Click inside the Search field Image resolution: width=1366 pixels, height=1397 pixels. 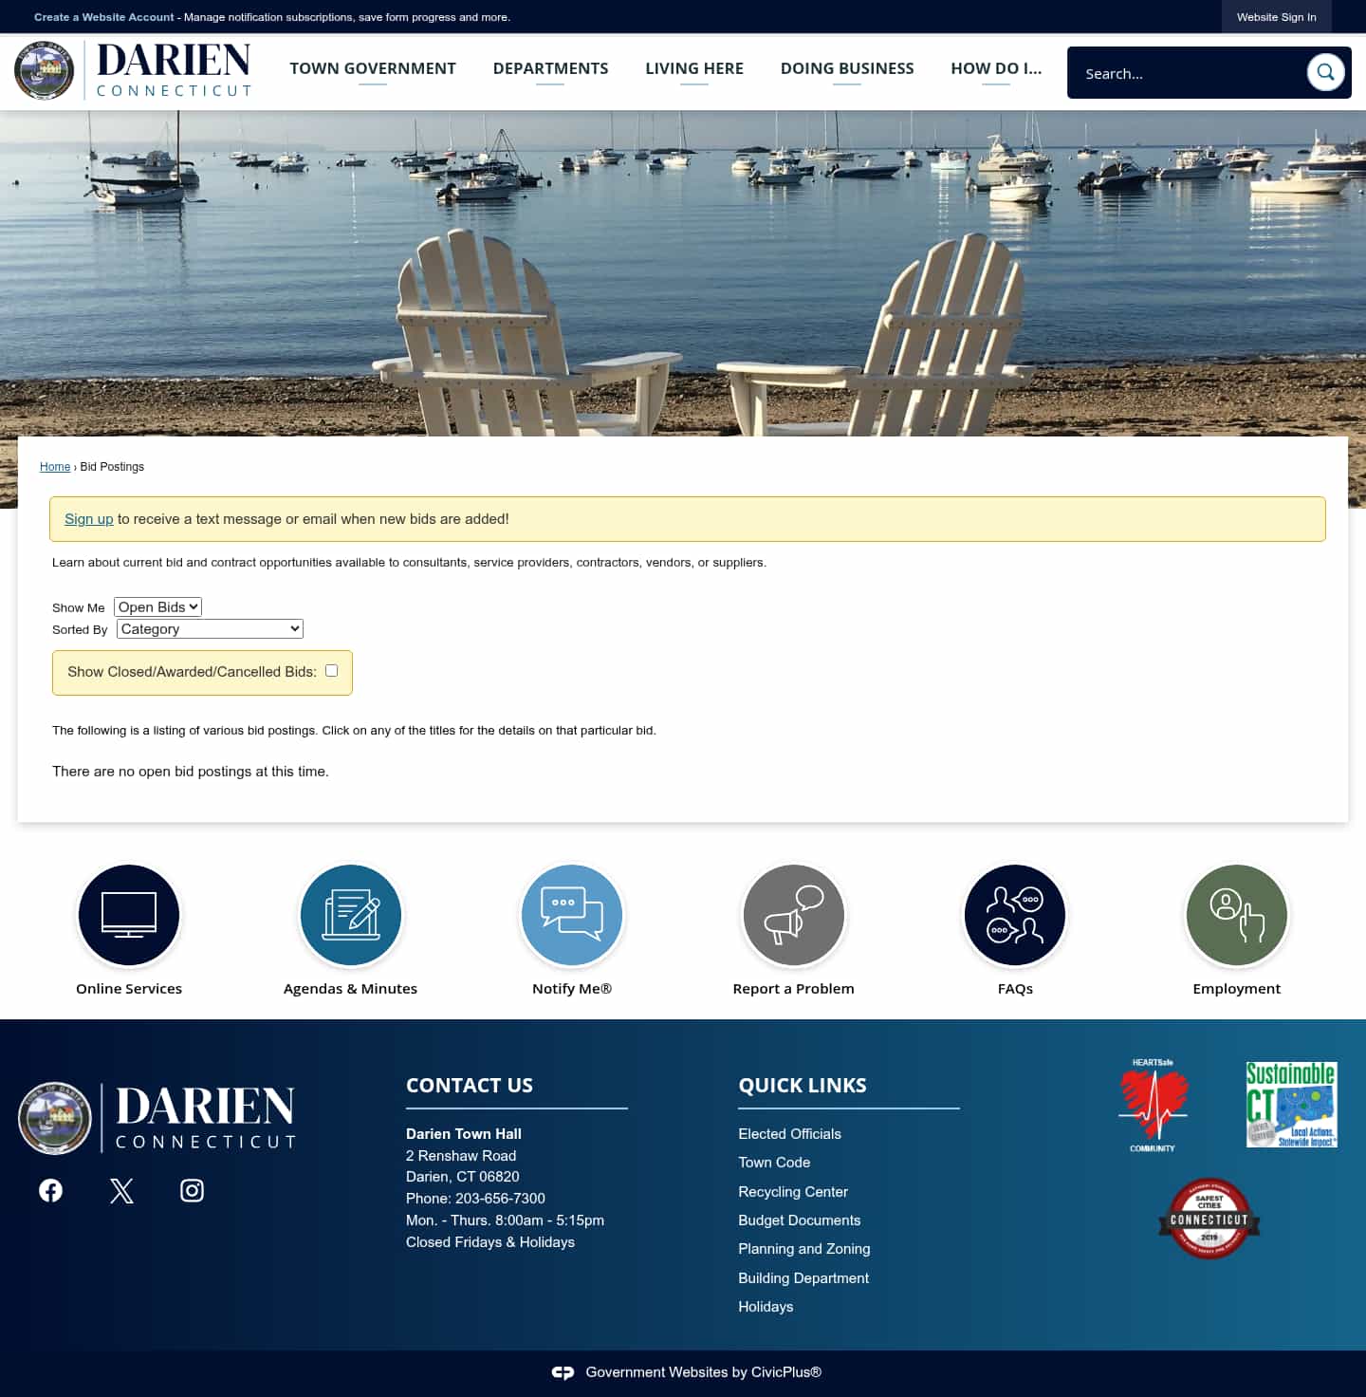(x=1186, y=72)
